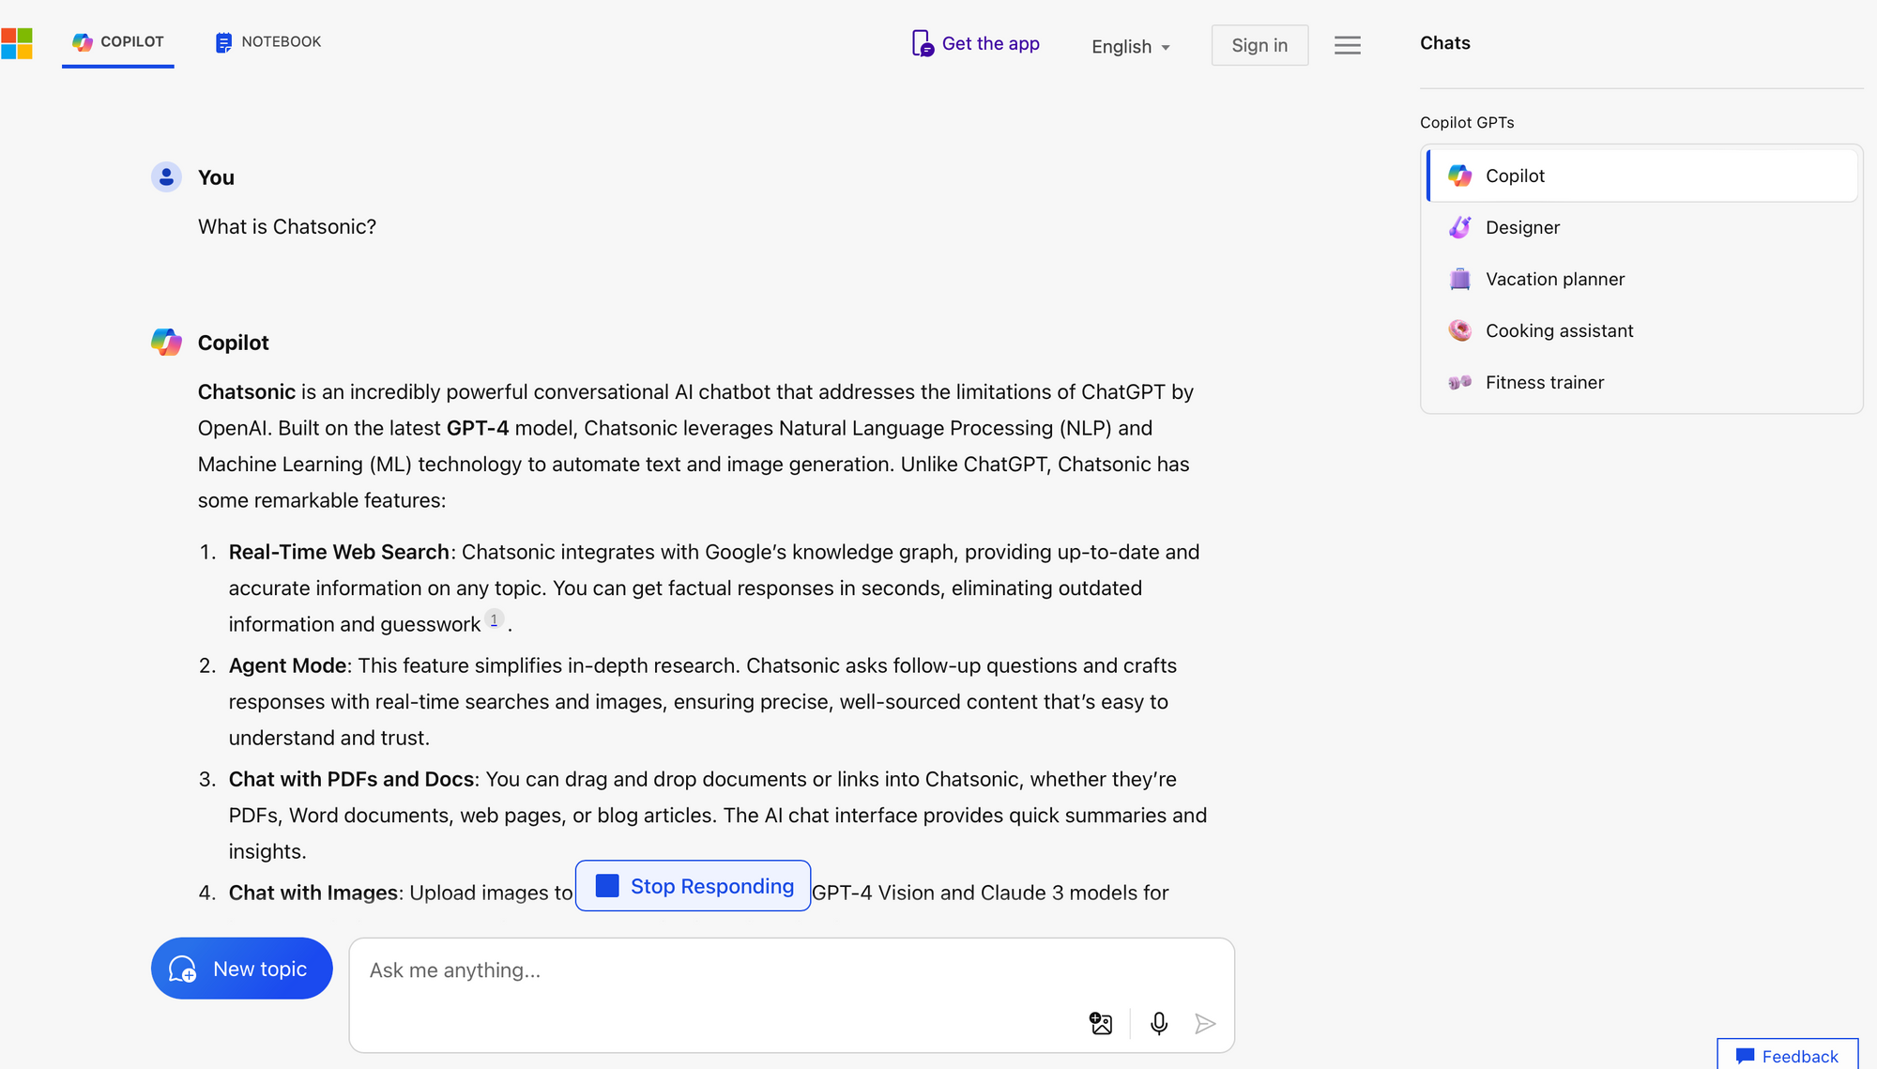The width and height of the screenshot is (1877, 1069).
Task: Click the Stop Responding button
Action: (693, 885)
